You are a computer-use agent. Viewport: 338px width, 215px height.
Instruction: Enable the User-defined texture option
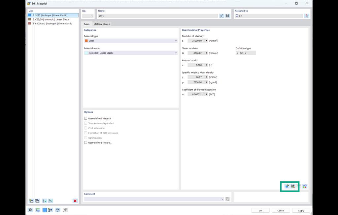[x=85, y=142]
